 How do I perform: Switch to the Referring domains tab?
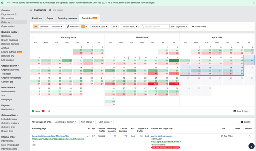[x=67, y=18]
